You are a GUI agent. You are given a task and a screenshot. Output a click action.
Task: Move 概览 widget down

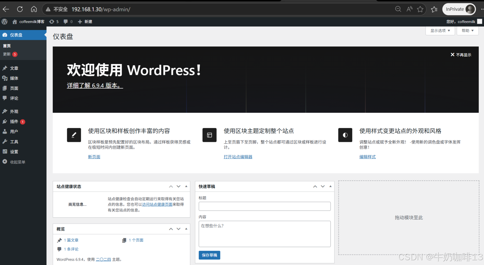[178, 229]
